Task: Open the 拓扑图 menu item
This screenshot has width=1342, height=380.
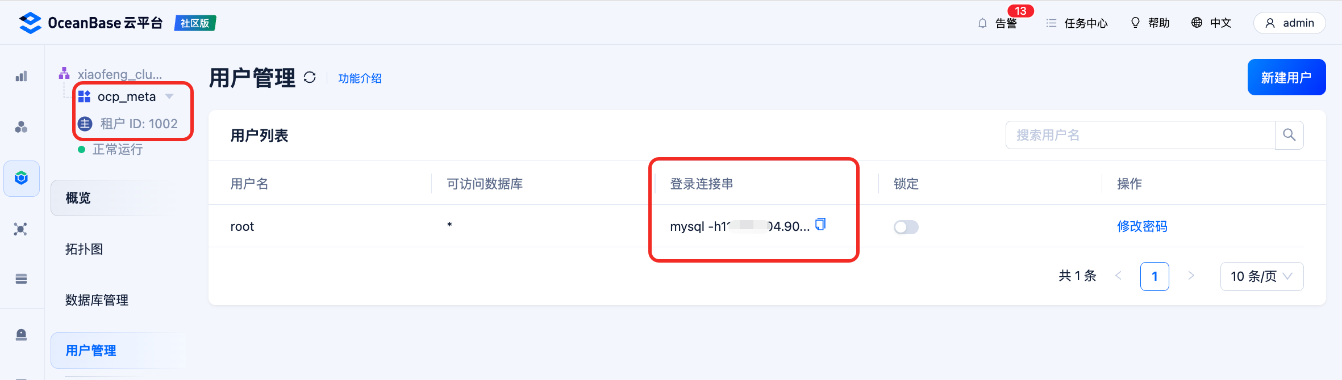Action: [x=84, y=249]
